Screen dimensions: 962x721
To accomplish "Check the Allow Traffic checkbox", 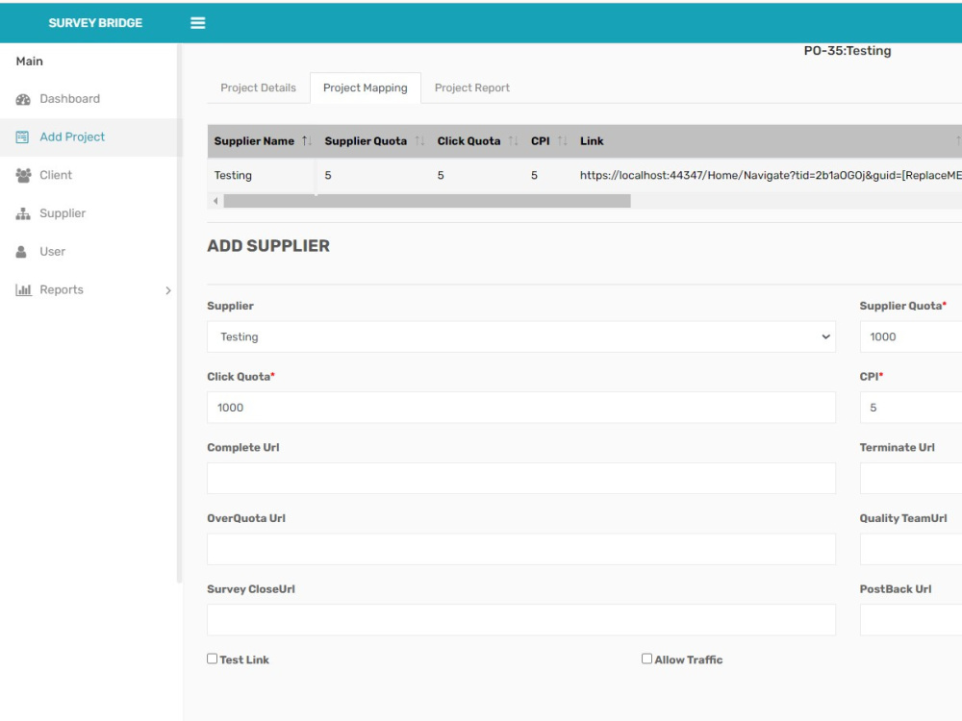I will [x=646, y=659].
